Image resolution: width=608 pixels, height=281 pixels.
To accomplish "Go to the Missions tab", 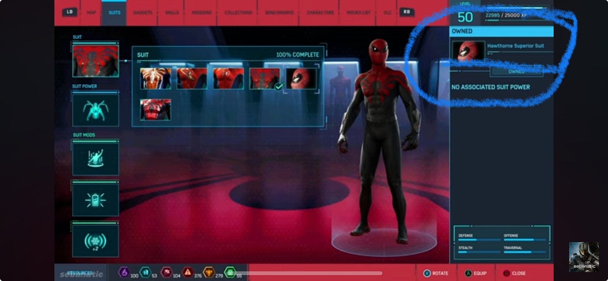I will [201, 13].
